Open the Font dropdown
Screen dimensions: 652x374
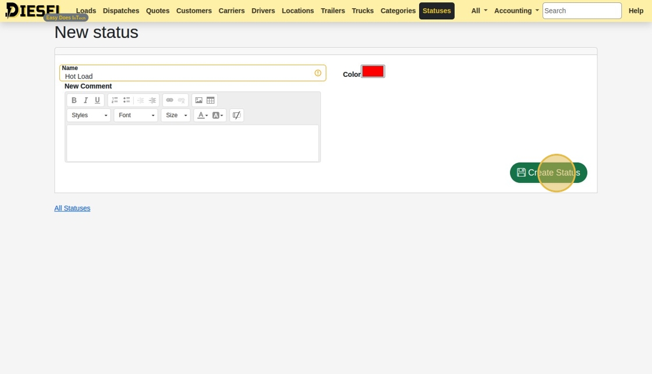point(136,115)
